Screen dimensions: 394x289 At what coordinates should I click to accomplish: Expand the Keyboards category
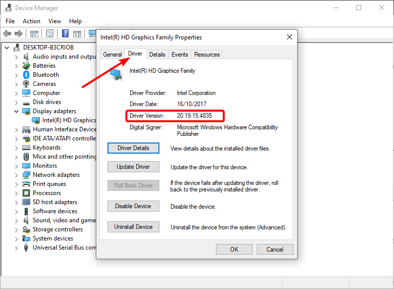click(16, 148)
